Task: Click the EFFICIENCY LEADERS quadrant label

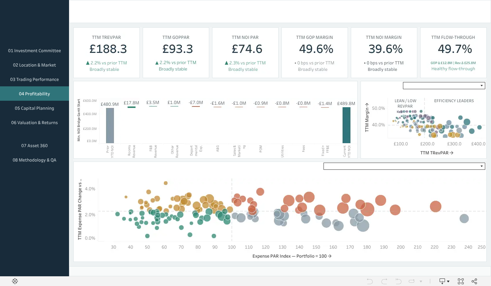Action: (x=454, y=101)
